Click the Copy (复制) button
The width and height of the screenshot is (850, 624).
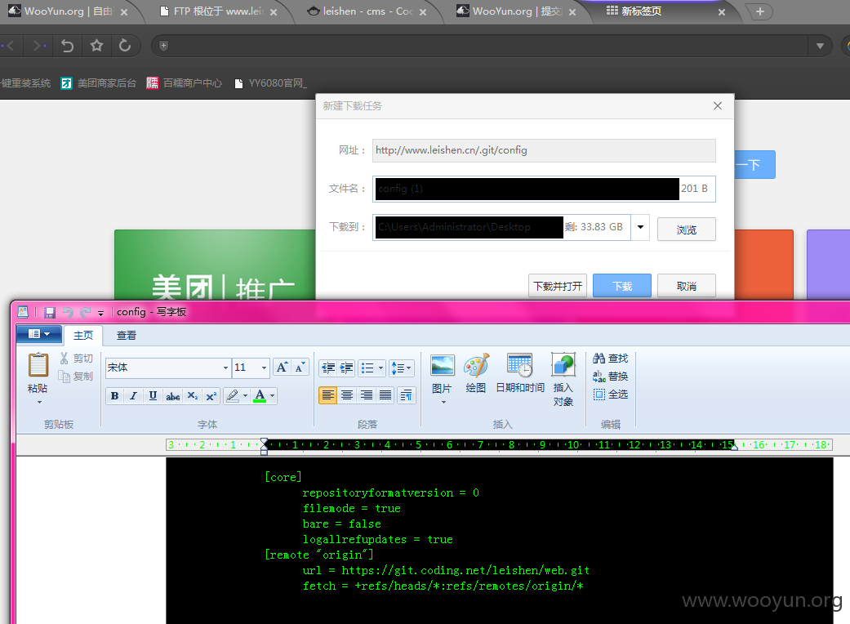pos(77,377)
